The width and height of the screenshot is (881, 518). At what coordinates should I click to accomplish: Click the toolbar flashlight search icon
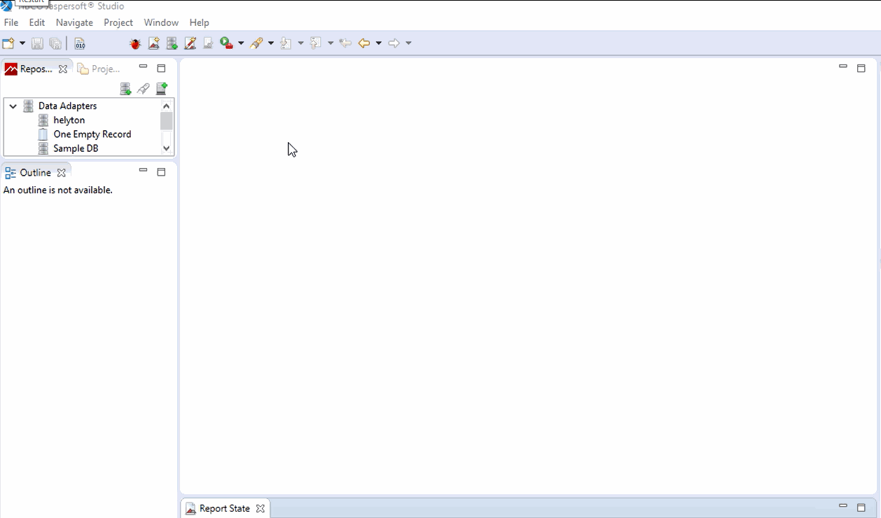pyautogui.click(x=256, y=43)
